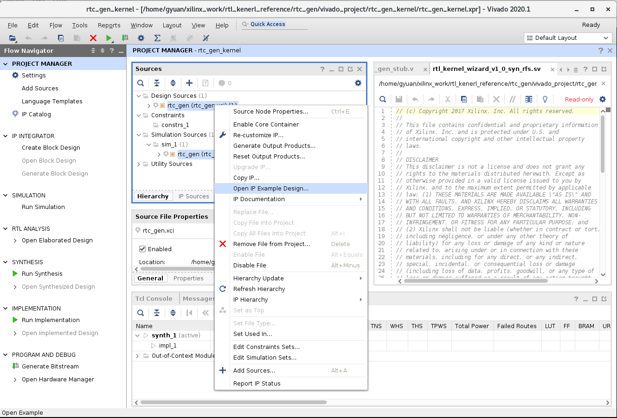Collapse all items in Sources panel
The image size is (617, 418).
157,83
